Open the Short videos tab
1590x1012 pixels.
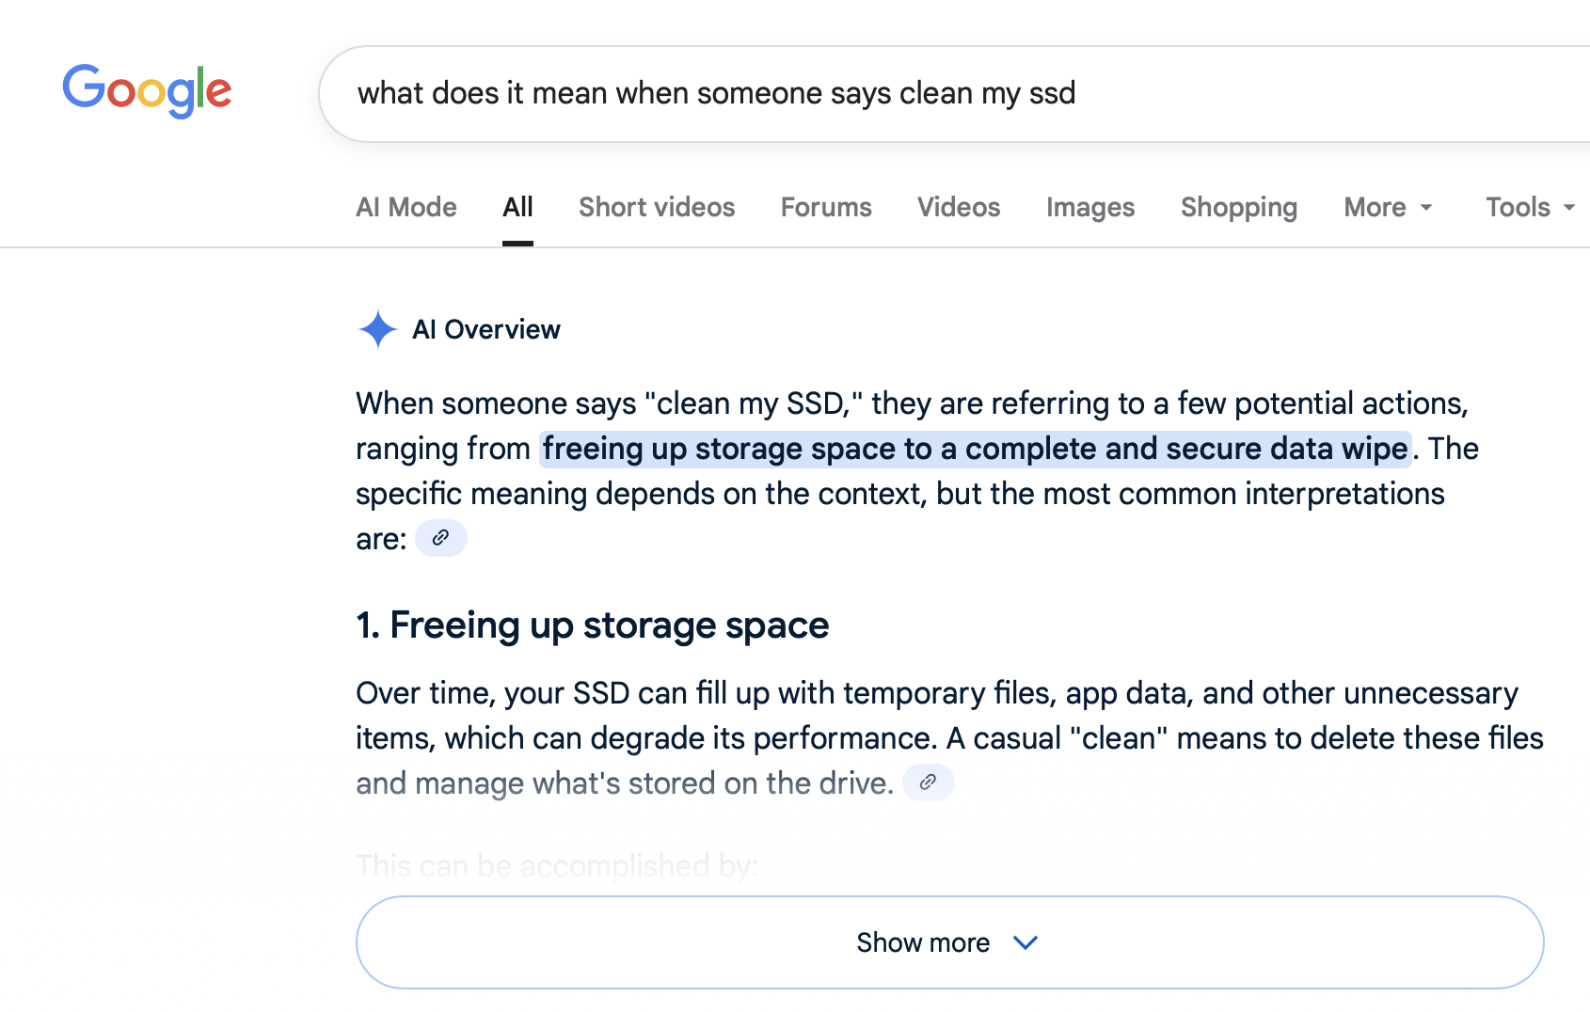click(657, 207)
